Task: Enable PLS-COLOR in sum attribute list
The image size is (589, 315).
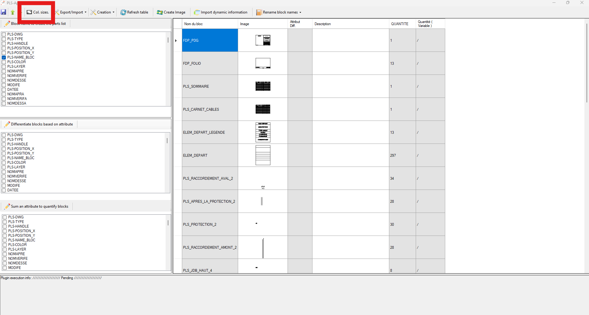Action: [x=5, y=245]
